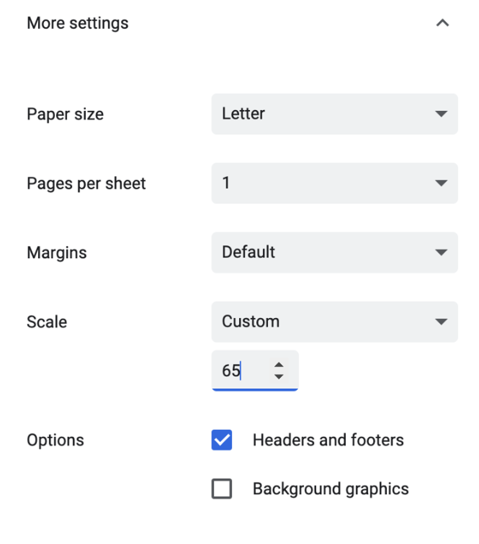This screenshot has height=544, width=479.
Task: Click the Margins label
Action: (57, 252)
